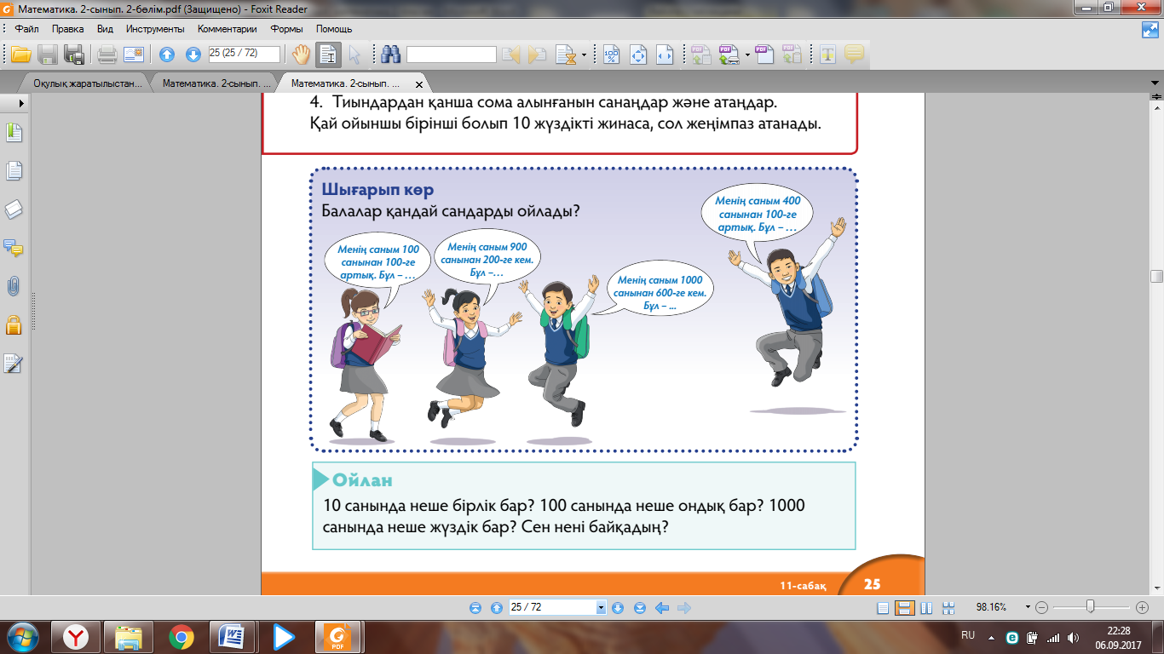The height and width of the screenshot is (654, 1164).
Task: Click the zoom in plus button
Action: pos(1142,608)
